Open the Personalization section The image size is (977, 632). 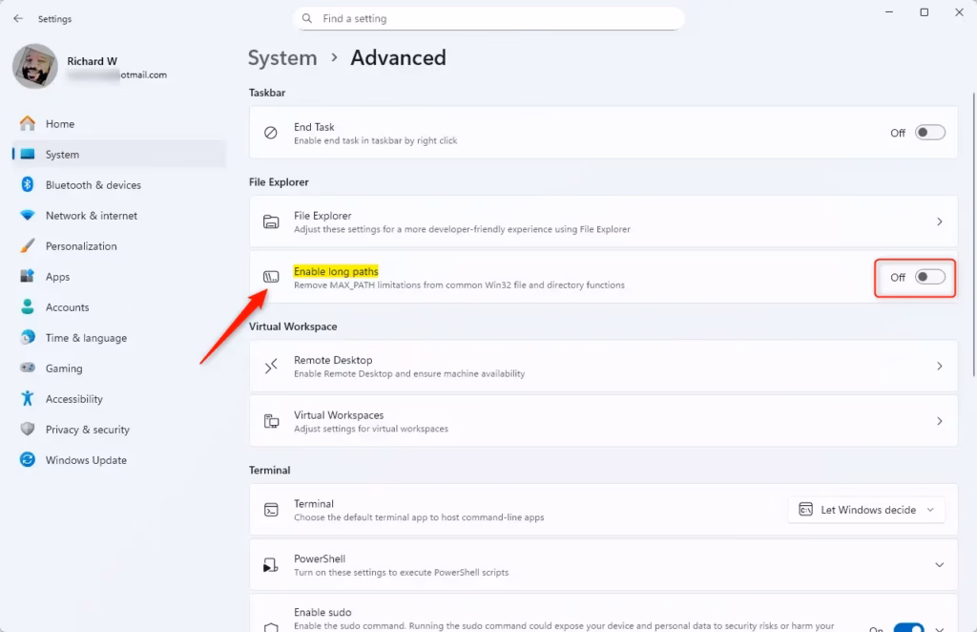click(118, 245)
